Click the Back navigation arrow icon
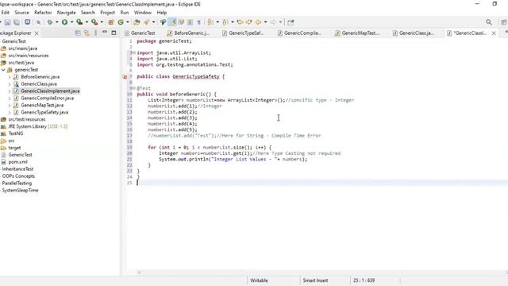 (x=259, y=22)
